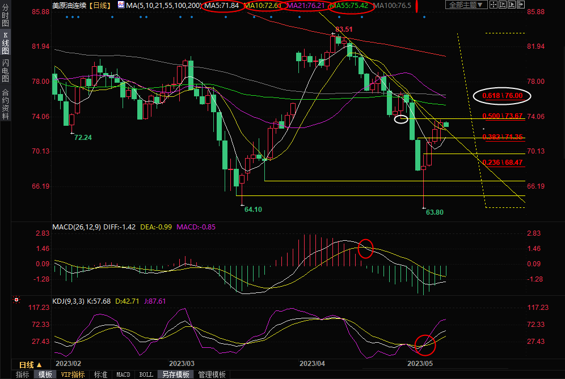Click the 2023/04 date axis label
The height and width of the screenshot is (379, 565).
coord(312,364)
